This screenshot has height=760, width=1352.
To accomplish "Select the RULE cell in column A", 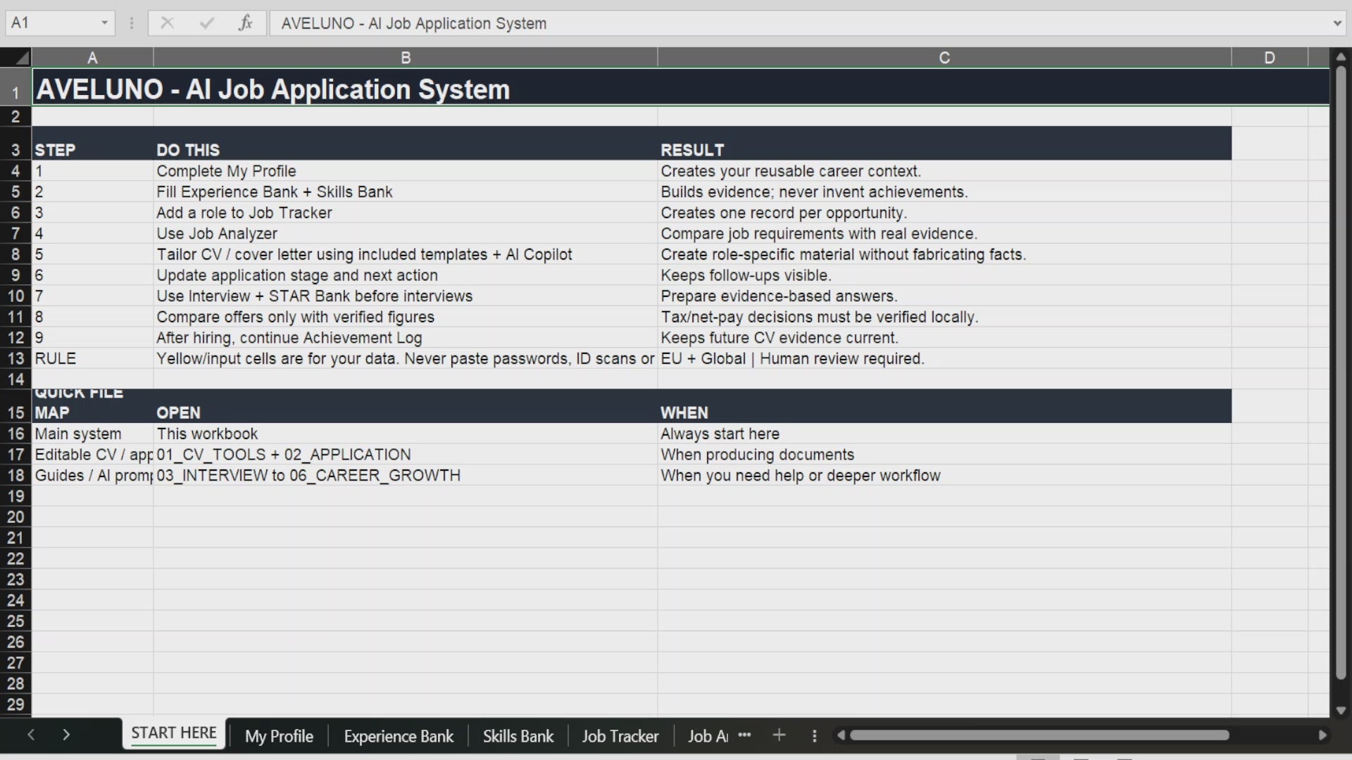I will click(x=92, y=358).
